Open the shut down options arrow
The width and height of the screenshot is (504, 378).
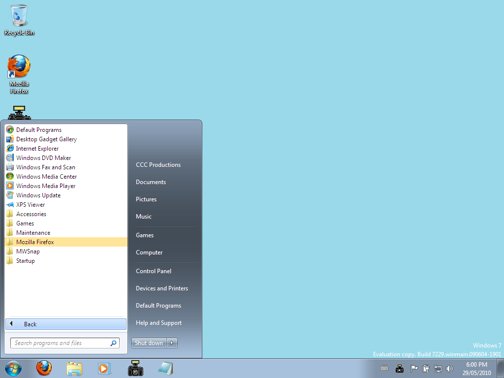[172, 343]
